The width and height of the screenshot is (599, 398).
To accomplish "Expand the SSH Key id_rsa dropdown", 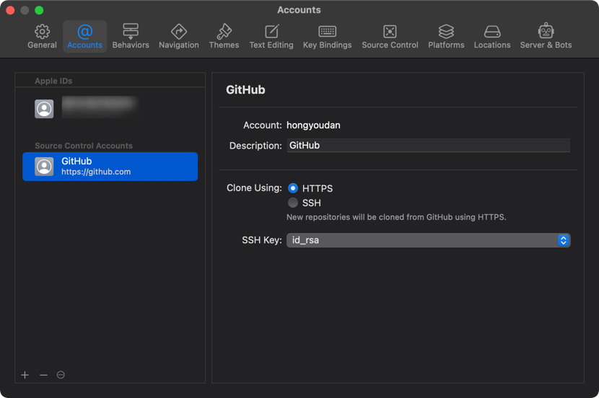I will [x=428, y=240].
